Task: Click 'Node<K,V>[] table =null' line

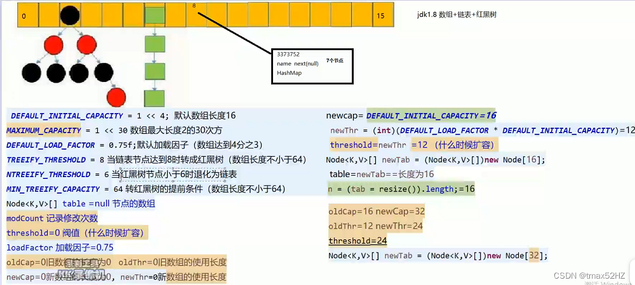Action: coord(81,204)
